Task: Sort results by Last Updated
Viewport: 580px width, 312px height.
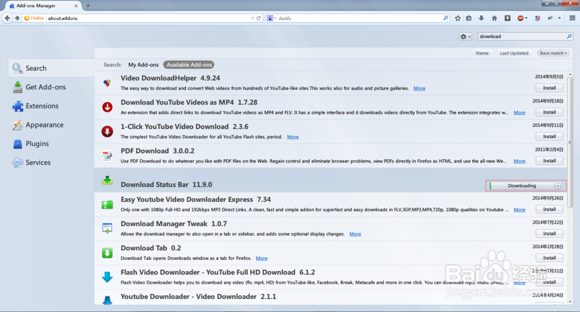Action: [514, 53]
